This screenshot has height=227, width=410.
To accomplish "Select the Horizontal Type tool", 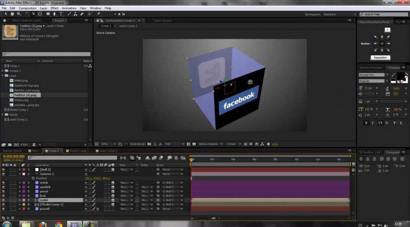I will tap(61, 14).
